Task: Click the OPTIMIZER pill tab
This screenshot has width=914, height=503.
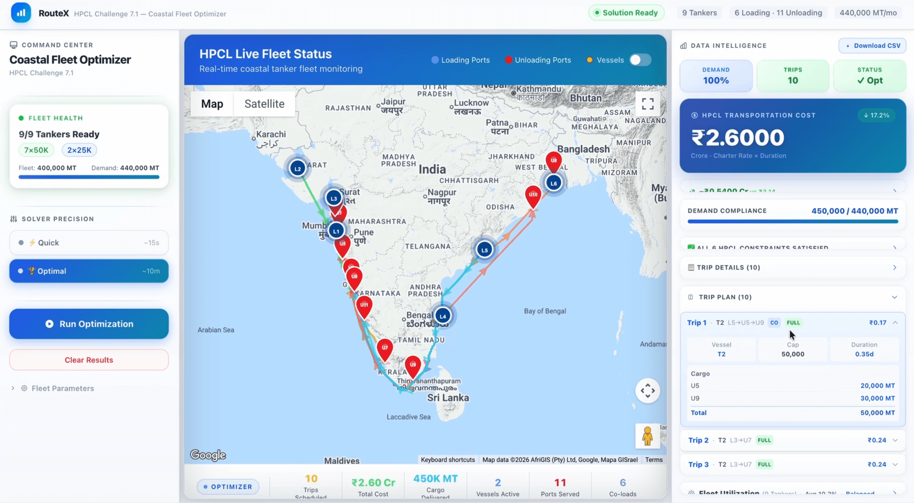Action: [228, 487]
